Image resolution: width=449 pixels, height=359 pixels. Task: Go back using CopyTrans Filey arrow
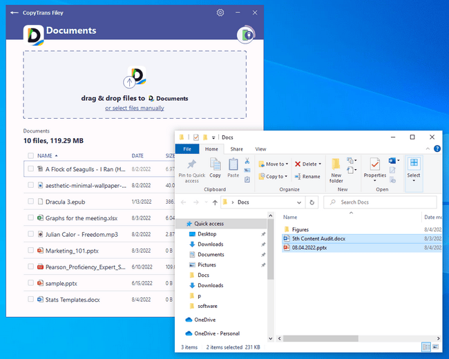click(x=14, y=12)
